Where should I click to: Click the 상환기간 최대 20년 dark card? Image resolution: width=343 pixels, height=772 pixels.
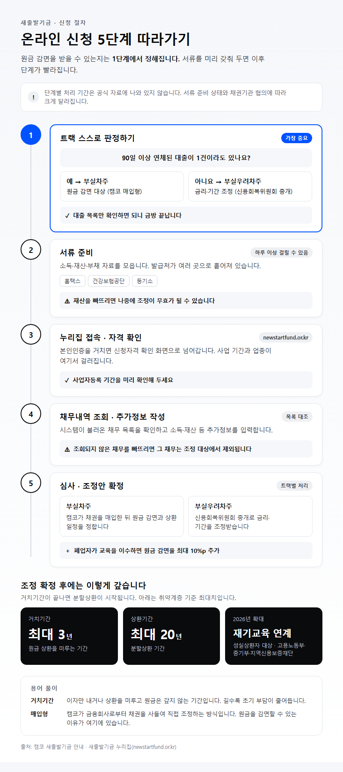coord(171,636)
